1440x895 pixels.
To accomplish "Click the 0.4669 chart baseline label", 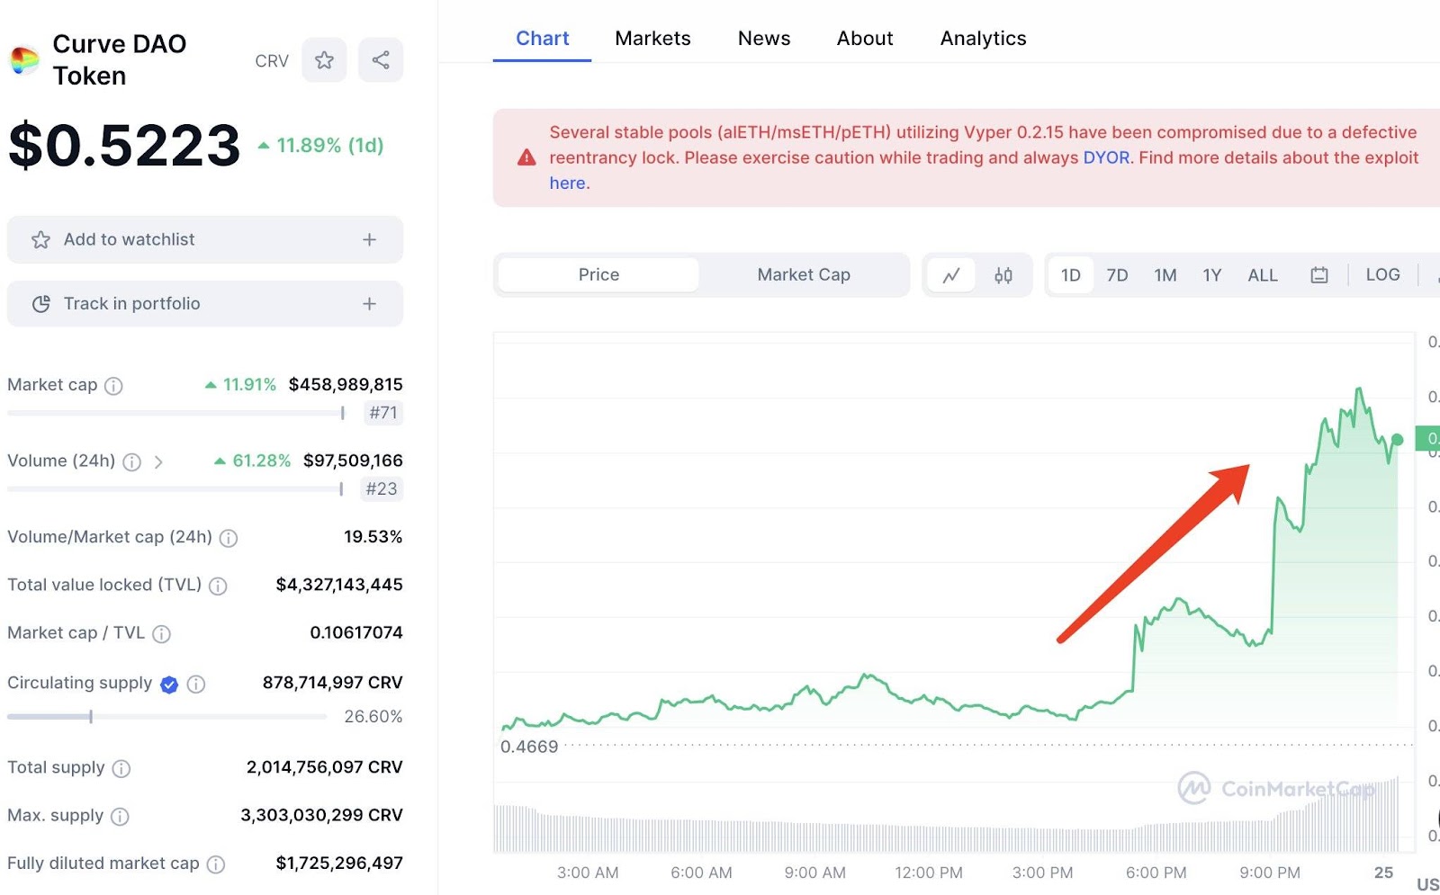I will pyautogui.click(x=529, y=747).
